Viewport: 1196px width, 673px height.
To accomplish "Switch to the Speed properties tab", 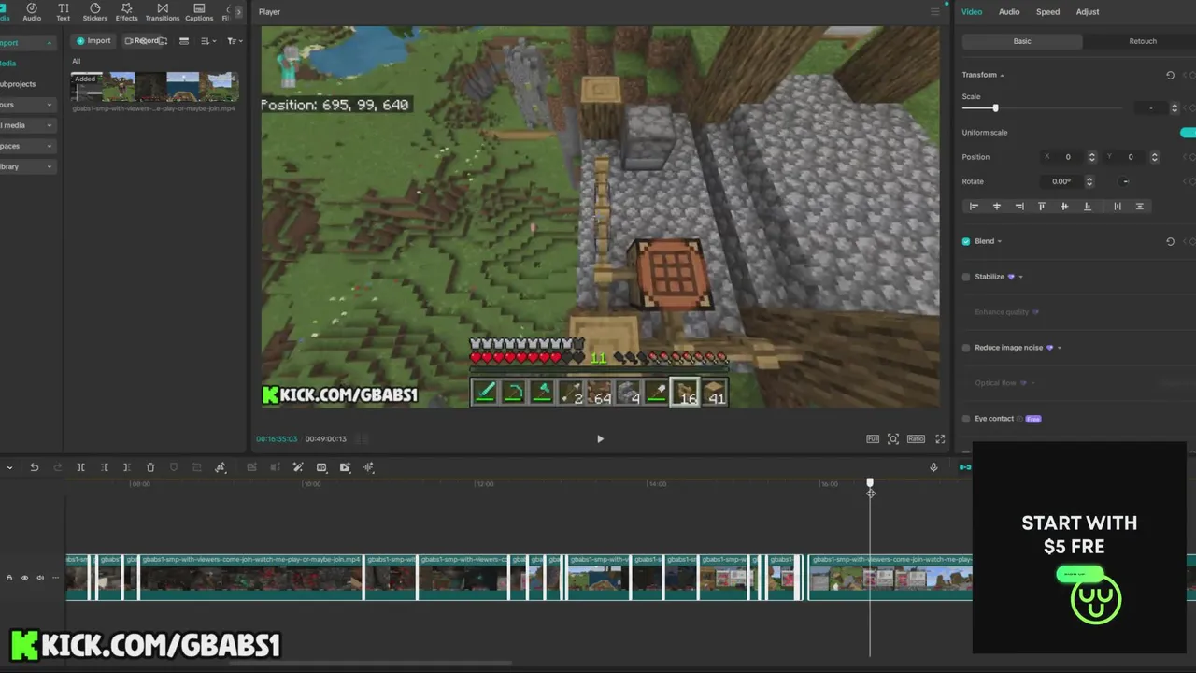I will coord(1048,12).
